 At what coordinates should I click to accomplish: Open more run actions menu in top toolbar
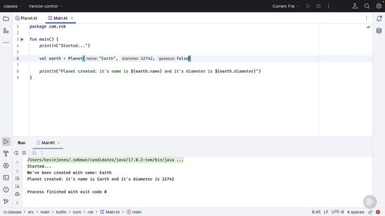[328, 6]
